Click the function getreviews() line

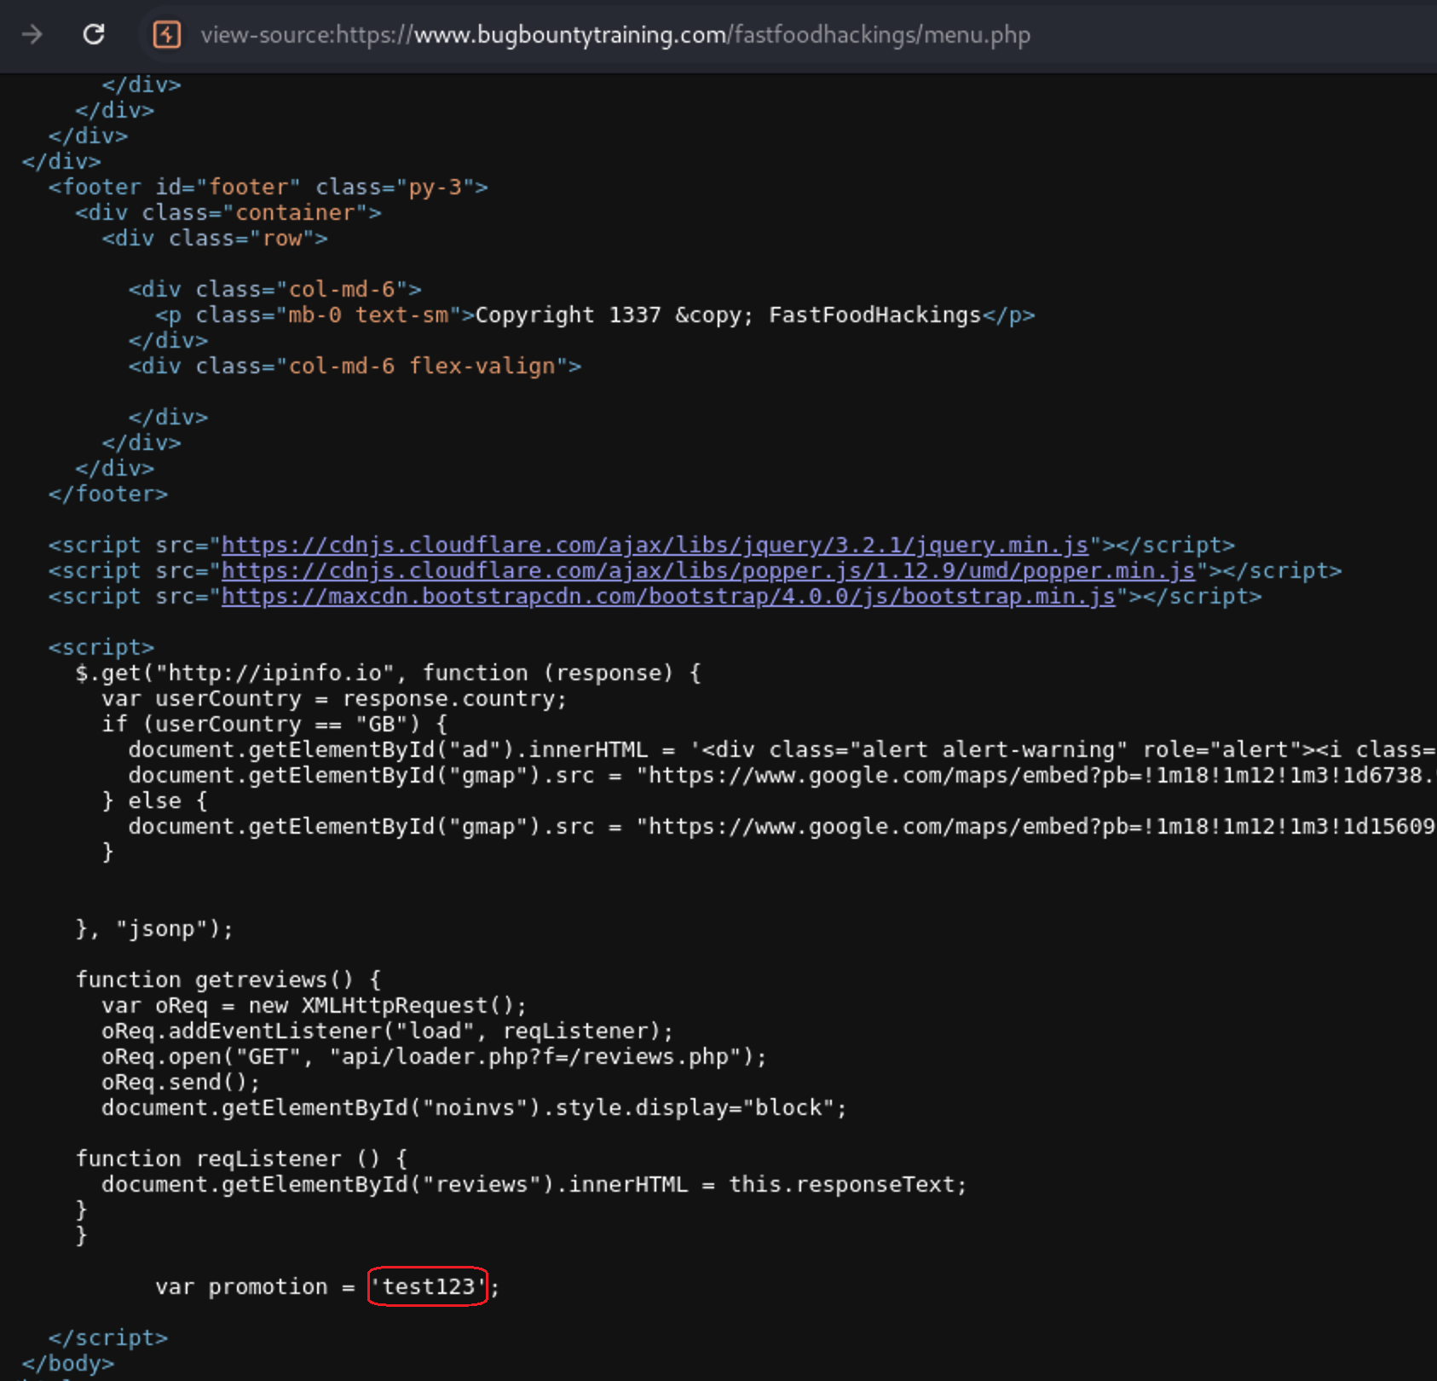tap(228, 980)
